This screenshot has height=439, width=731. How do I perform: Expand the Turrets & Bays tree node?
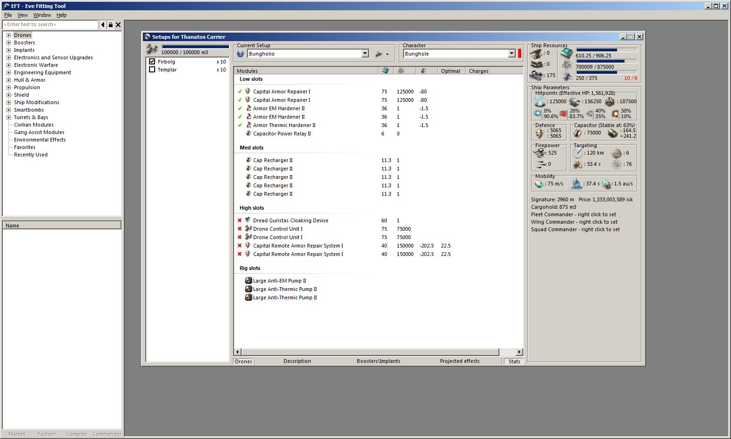(8, 117)
